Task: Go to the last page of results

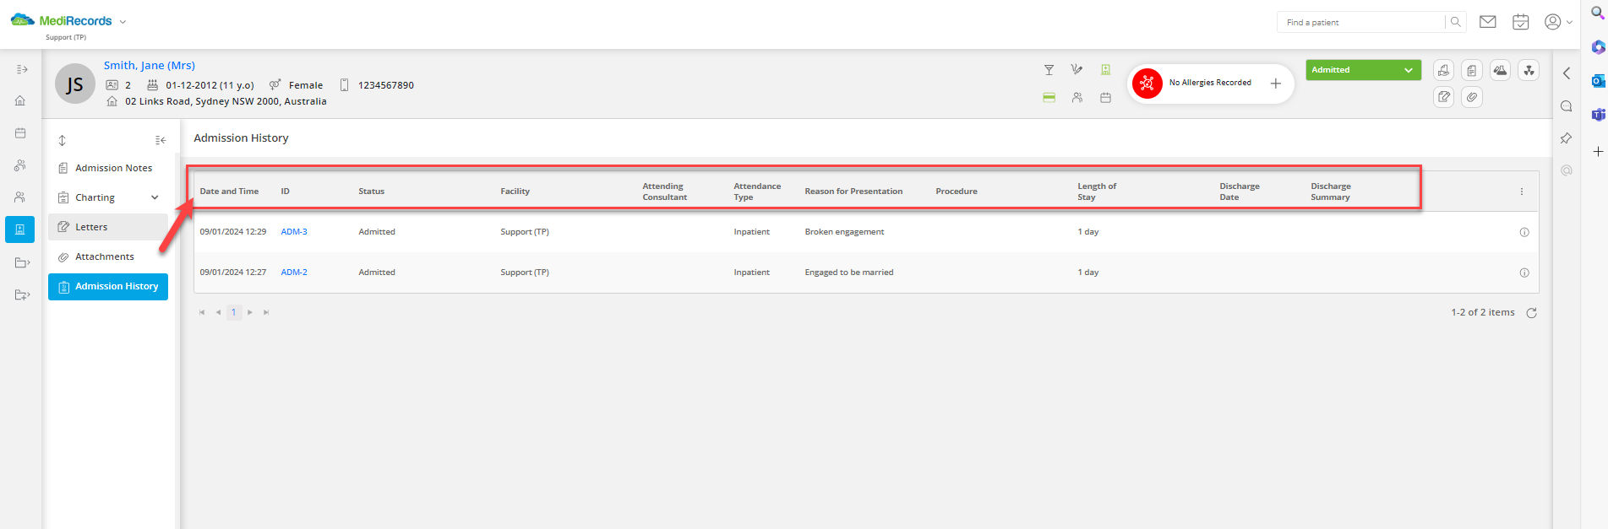Action: coord(266,312)
